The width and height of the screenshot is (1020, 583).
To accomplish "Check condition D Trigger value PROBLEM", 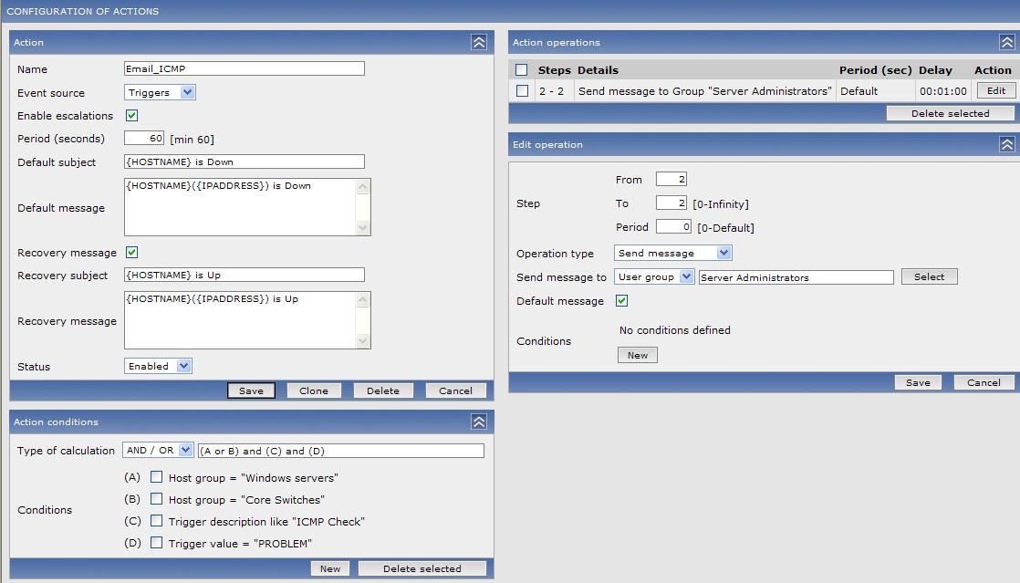I will coord(157,543).
